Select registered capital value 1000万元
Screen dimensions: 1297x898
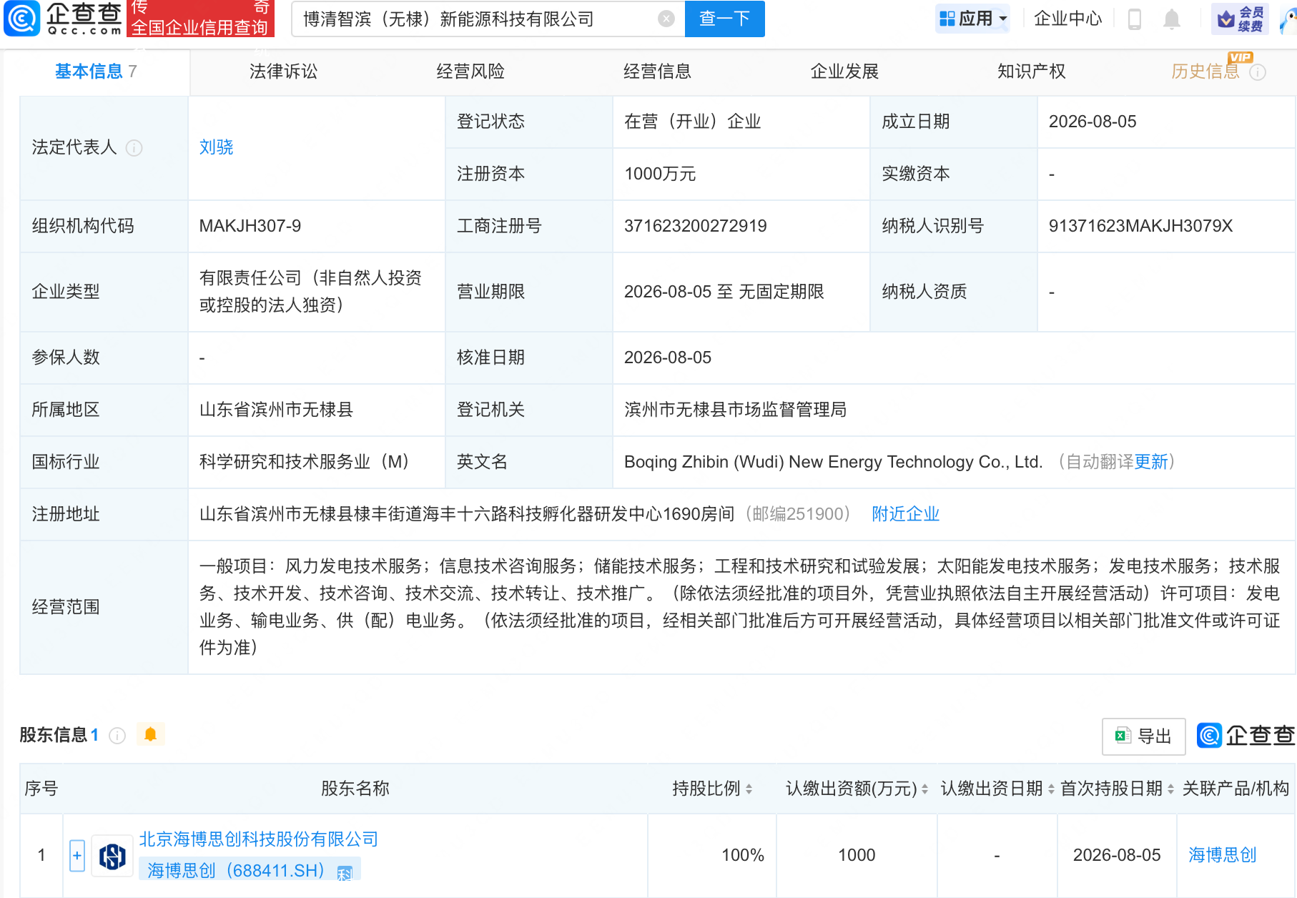[660, 174]
